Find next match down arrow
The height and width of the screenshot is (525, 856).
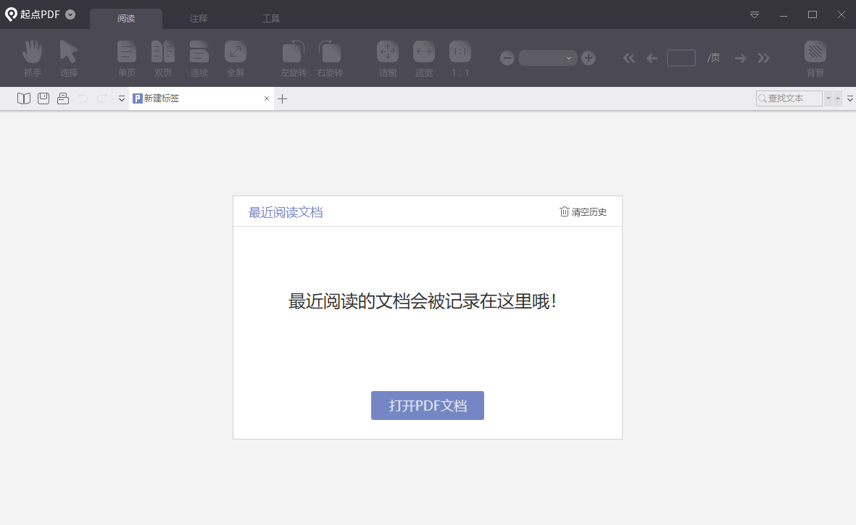click(x=828, y=98)
